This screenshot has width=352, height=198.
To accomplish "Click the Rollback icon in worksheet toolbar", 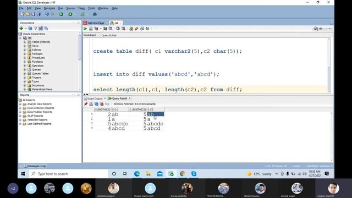I will 123,29.
